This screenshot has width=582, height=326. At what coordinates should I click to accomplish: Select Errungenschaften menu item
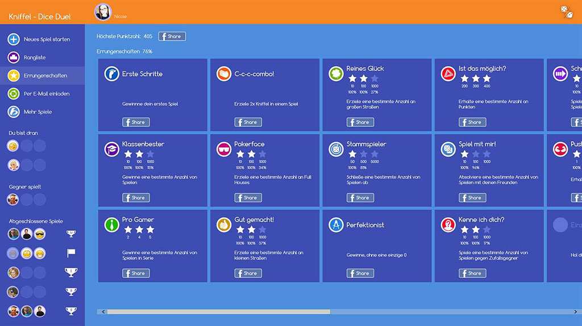[x=42, y=75]
